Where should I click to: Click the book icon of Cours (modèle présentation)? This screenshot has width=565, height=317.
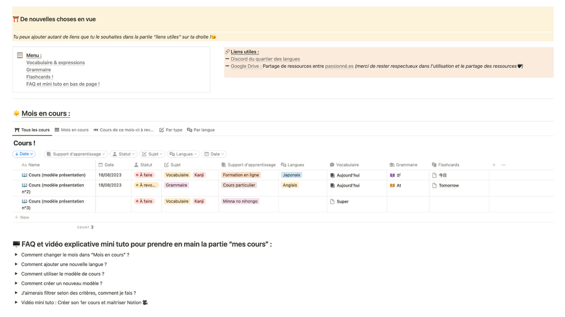[x=24, y=175]
